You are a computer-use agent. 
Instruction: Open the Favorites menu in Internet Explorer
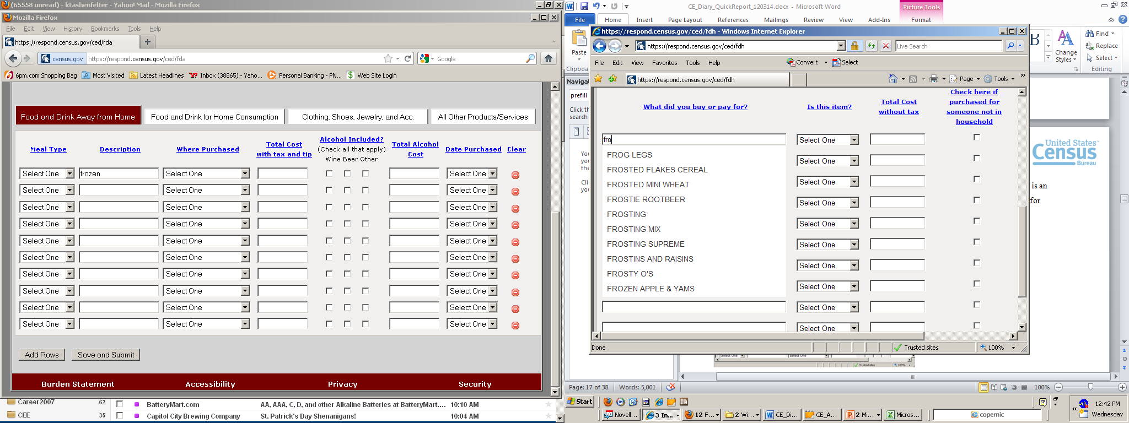[664, 63]
